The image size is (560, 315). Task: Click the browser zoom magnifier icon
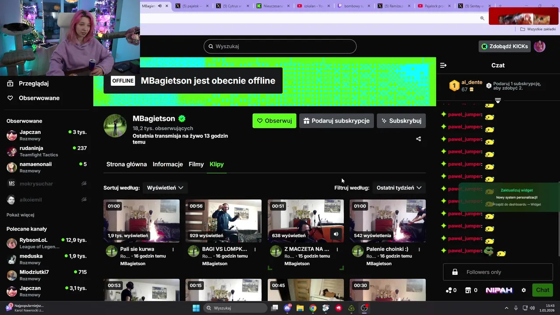click(x=482, y=18)
